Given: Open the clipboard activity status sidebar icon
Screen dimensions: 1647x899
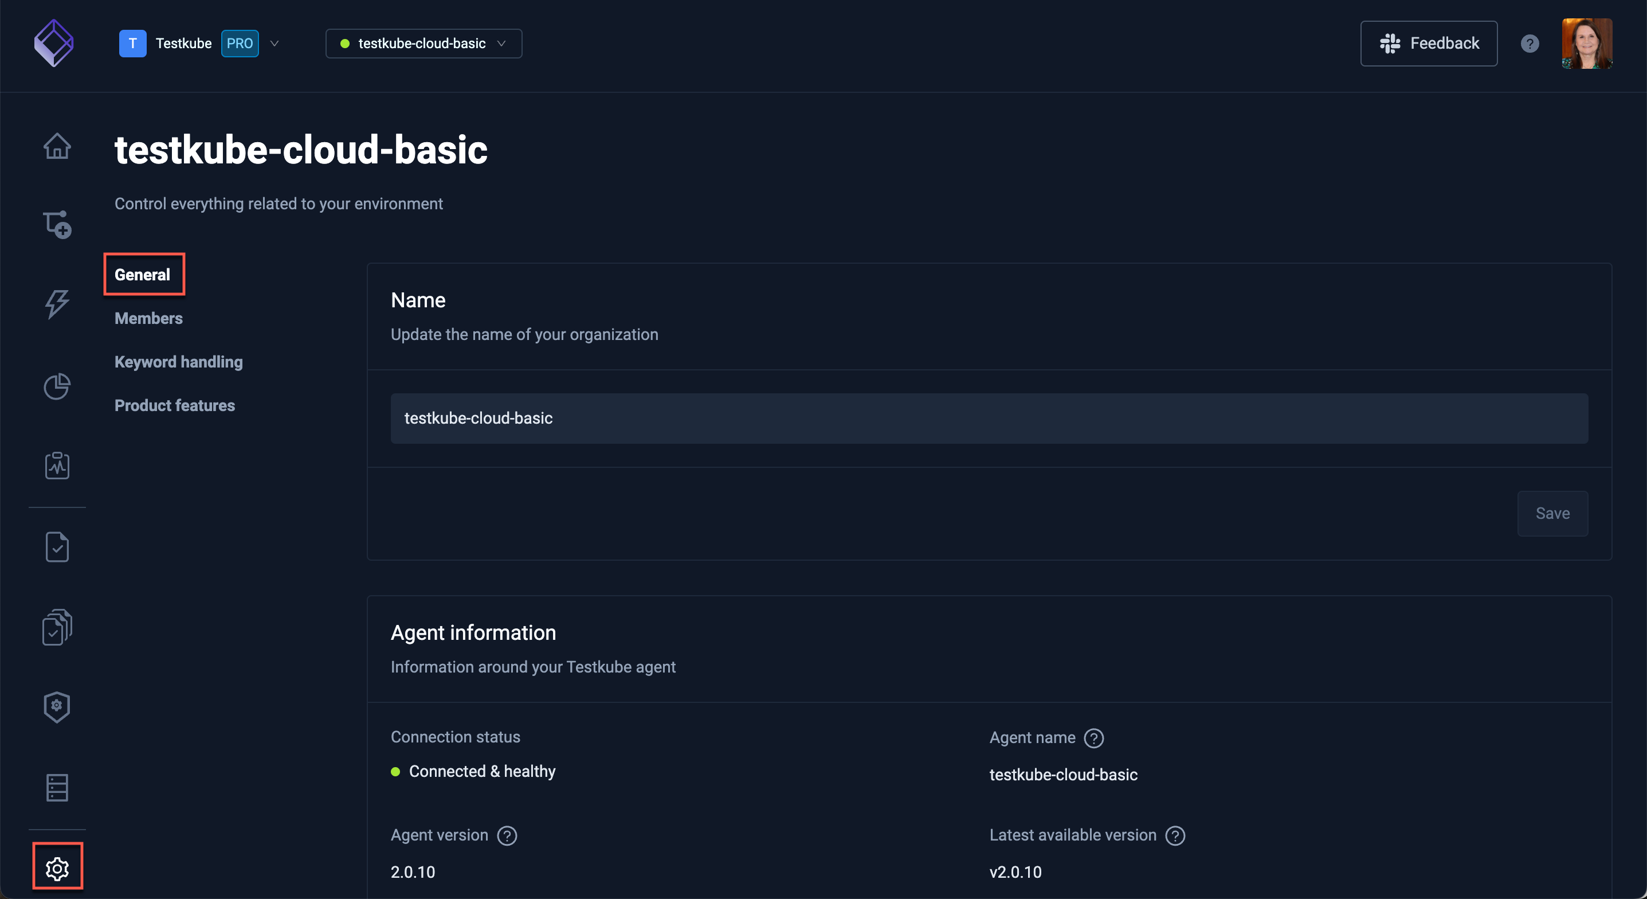Looking at the screenshot, I should tap(57, 465).
